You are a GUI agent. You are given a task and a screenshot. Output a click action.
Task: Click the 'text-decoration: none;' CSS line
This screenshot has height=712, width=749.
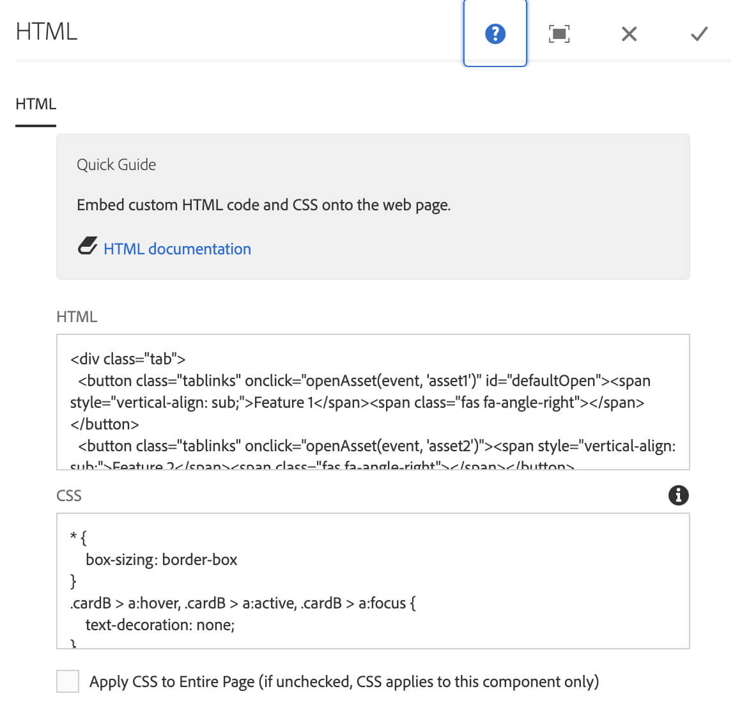[x=160, y=625]
